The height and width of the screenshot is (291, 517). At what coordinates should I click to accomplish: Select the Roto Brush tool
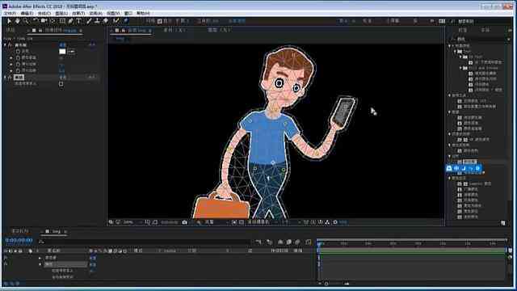[x=116, y=21]
